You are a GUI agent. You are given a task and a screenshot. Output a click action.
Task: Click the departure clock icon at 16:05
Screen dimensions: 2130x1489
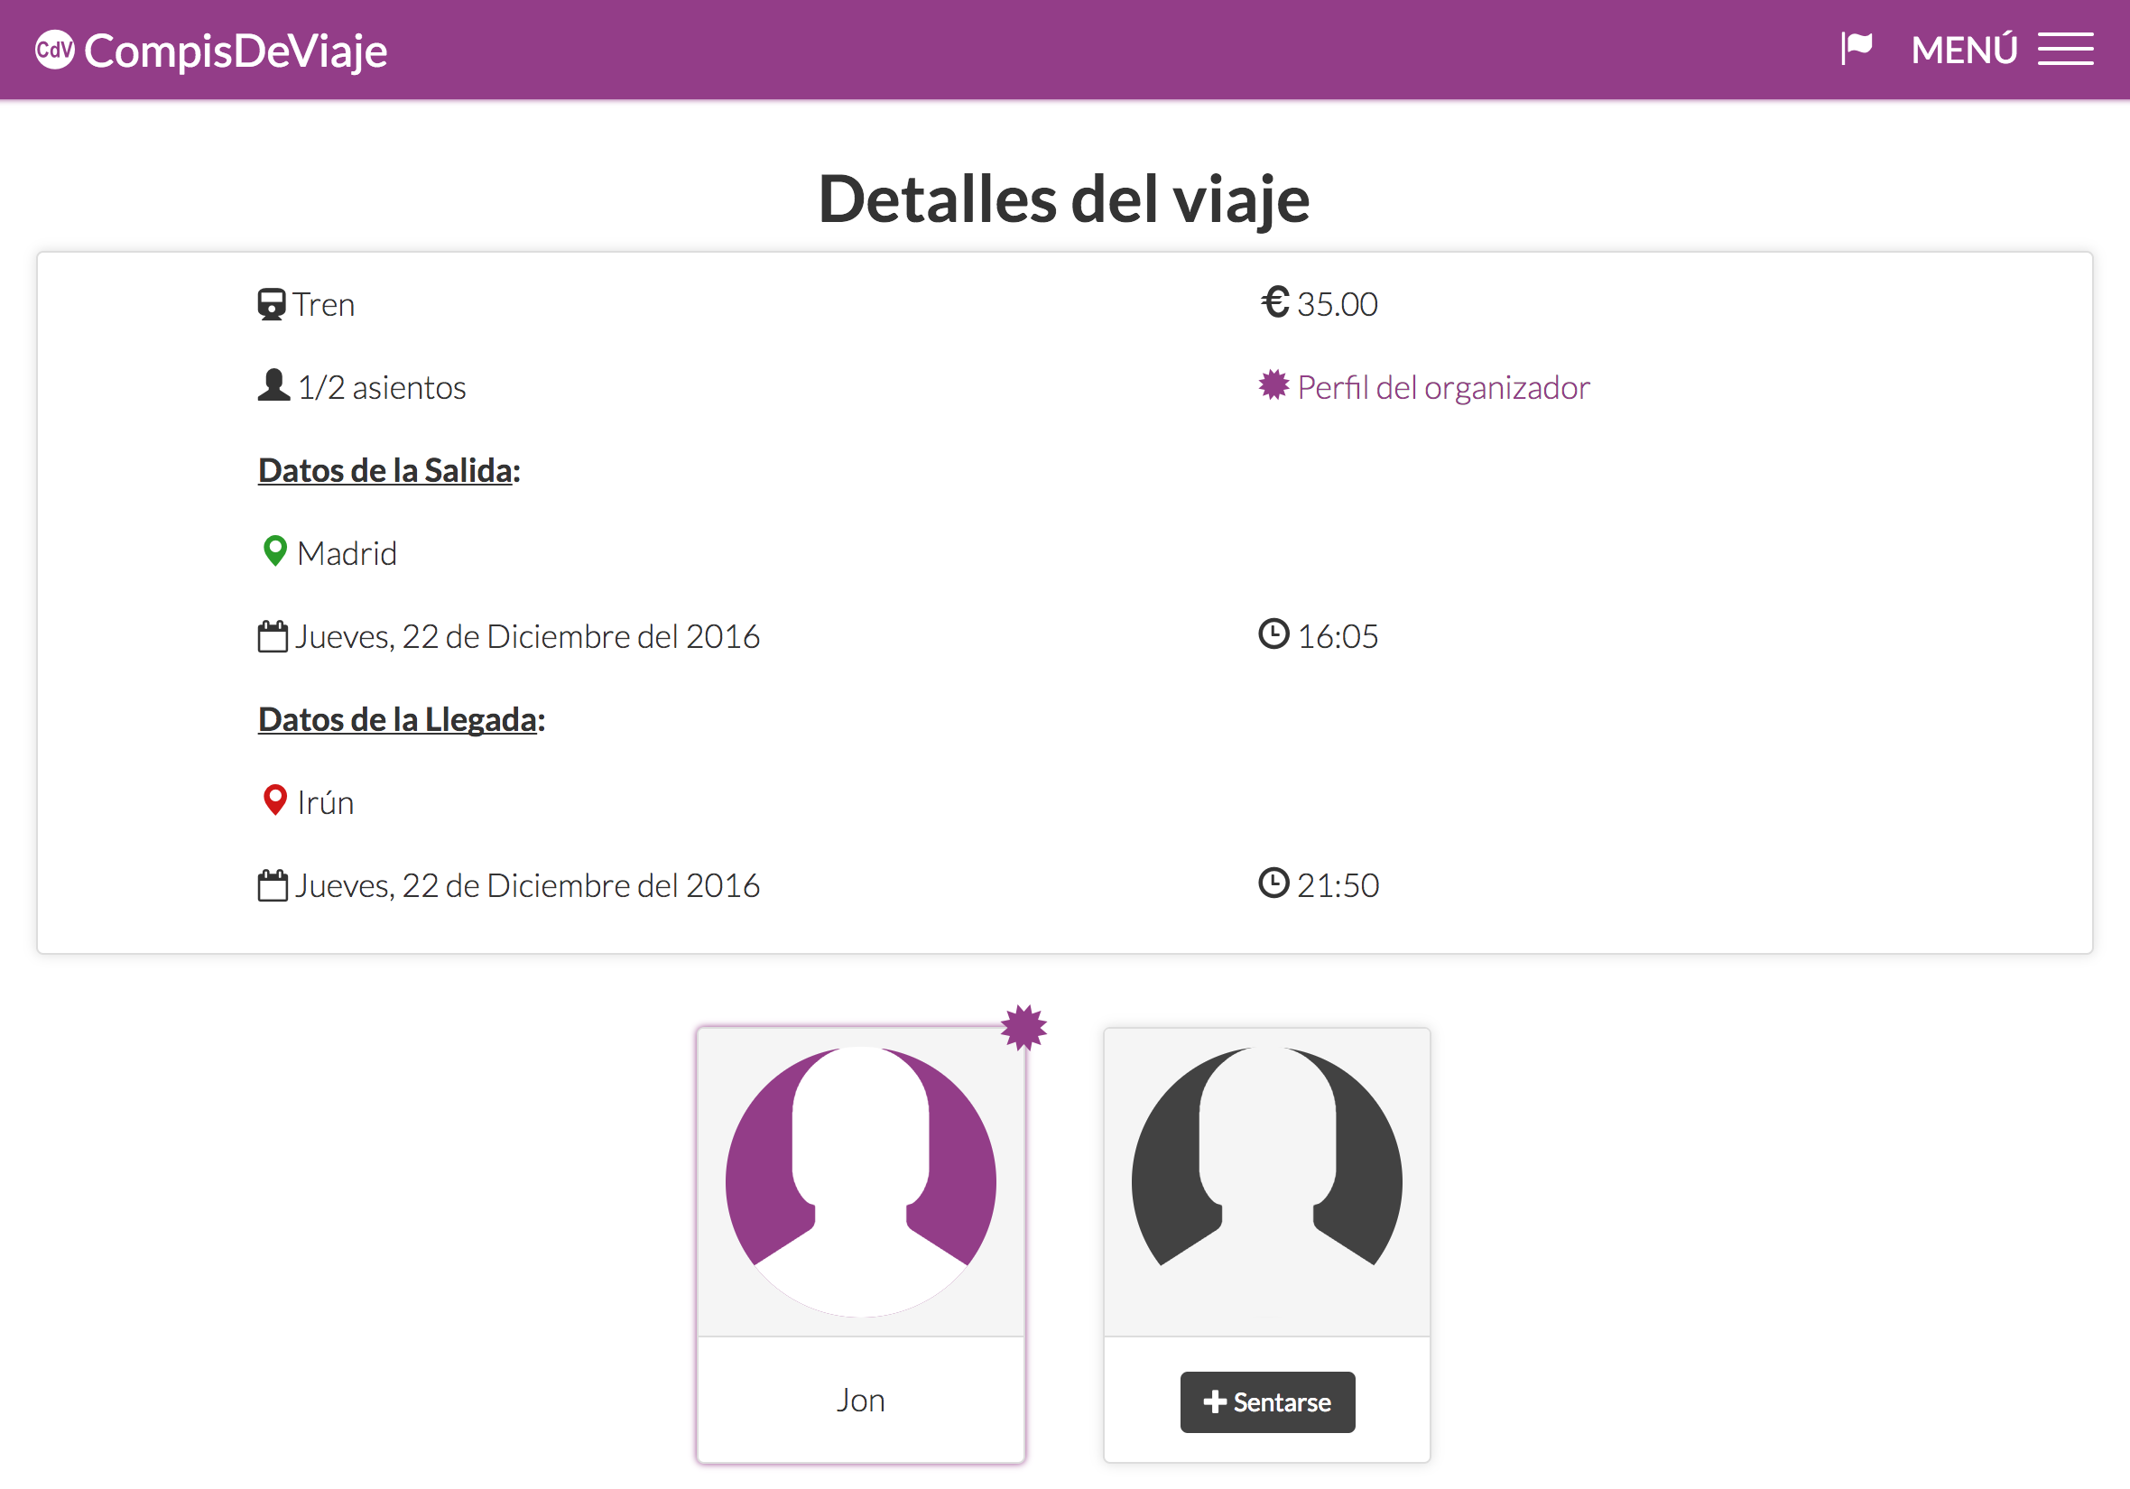click(1273, 634)
